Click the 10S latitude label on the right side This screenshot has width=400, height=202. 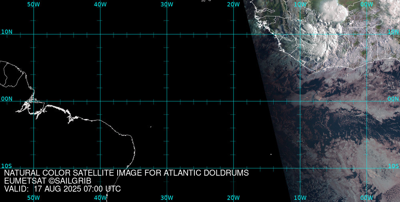coord(393,166)
